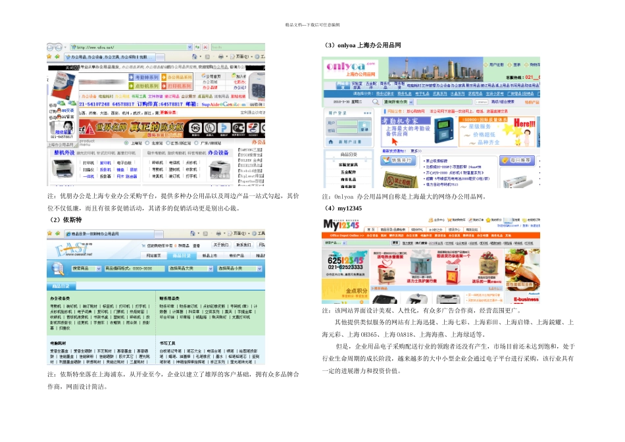Image resolution: width=625 pixels, height=442 pixels.
Task: Open the 选择商品小类 dropdown
Action: coord(259,268)
